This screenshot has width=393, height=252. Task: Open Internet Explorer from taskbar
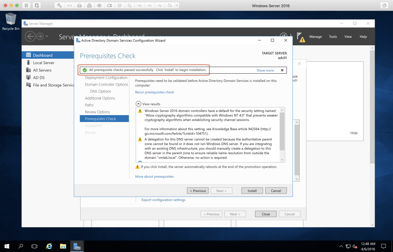click(x=49, y=246)
